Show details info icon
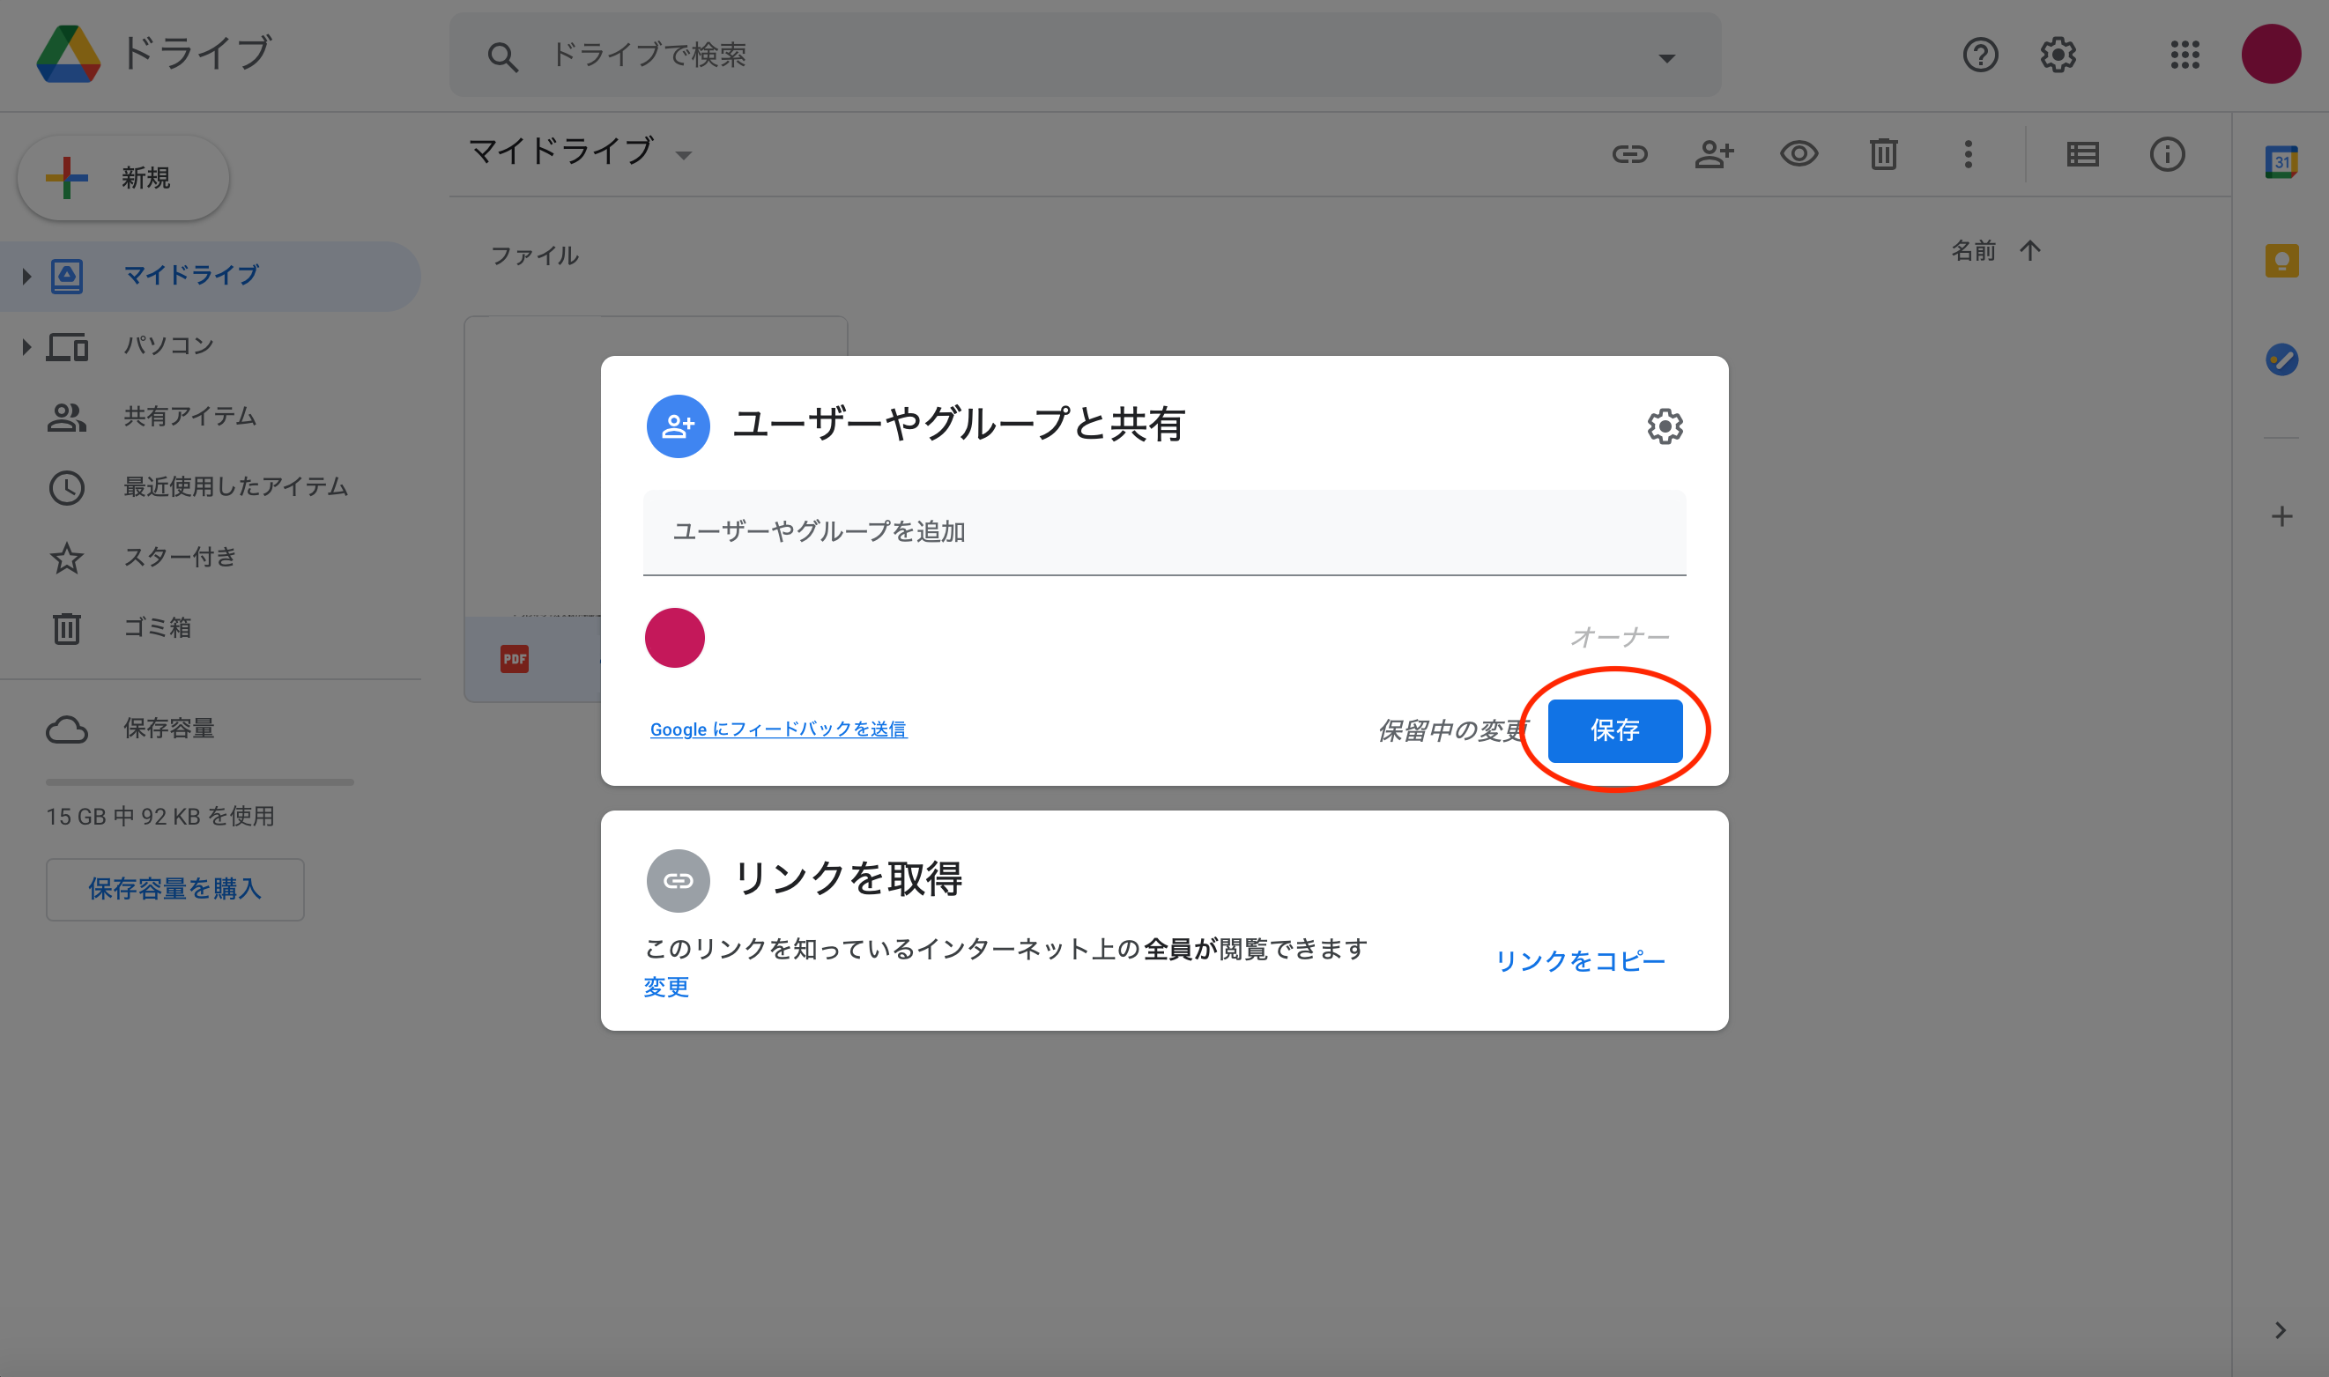The height and width of the screenshot is (1377, 2329). click(2168, 154)
